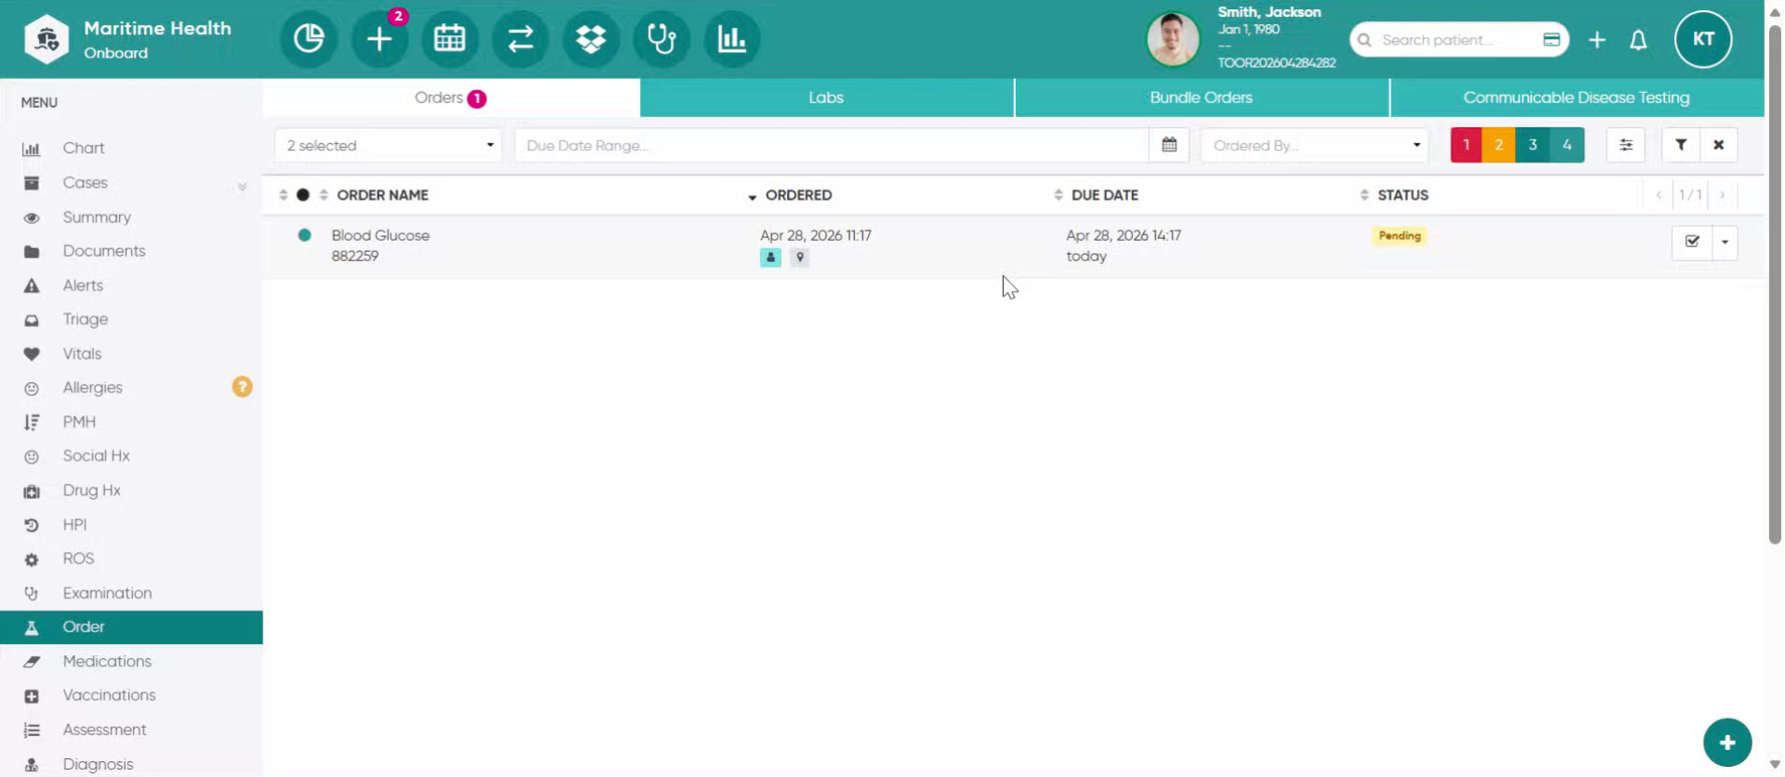Click the Due Date Range field

[832, 145]
